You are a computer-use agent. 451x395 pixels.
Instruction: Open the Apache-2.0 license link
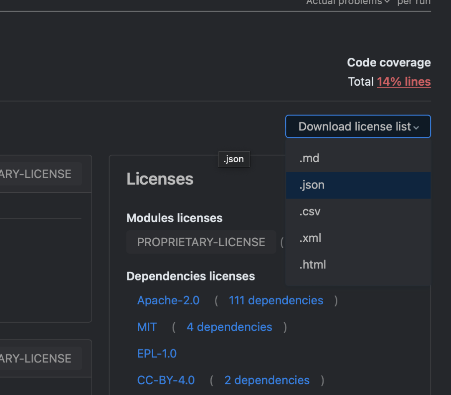point(168,300)
